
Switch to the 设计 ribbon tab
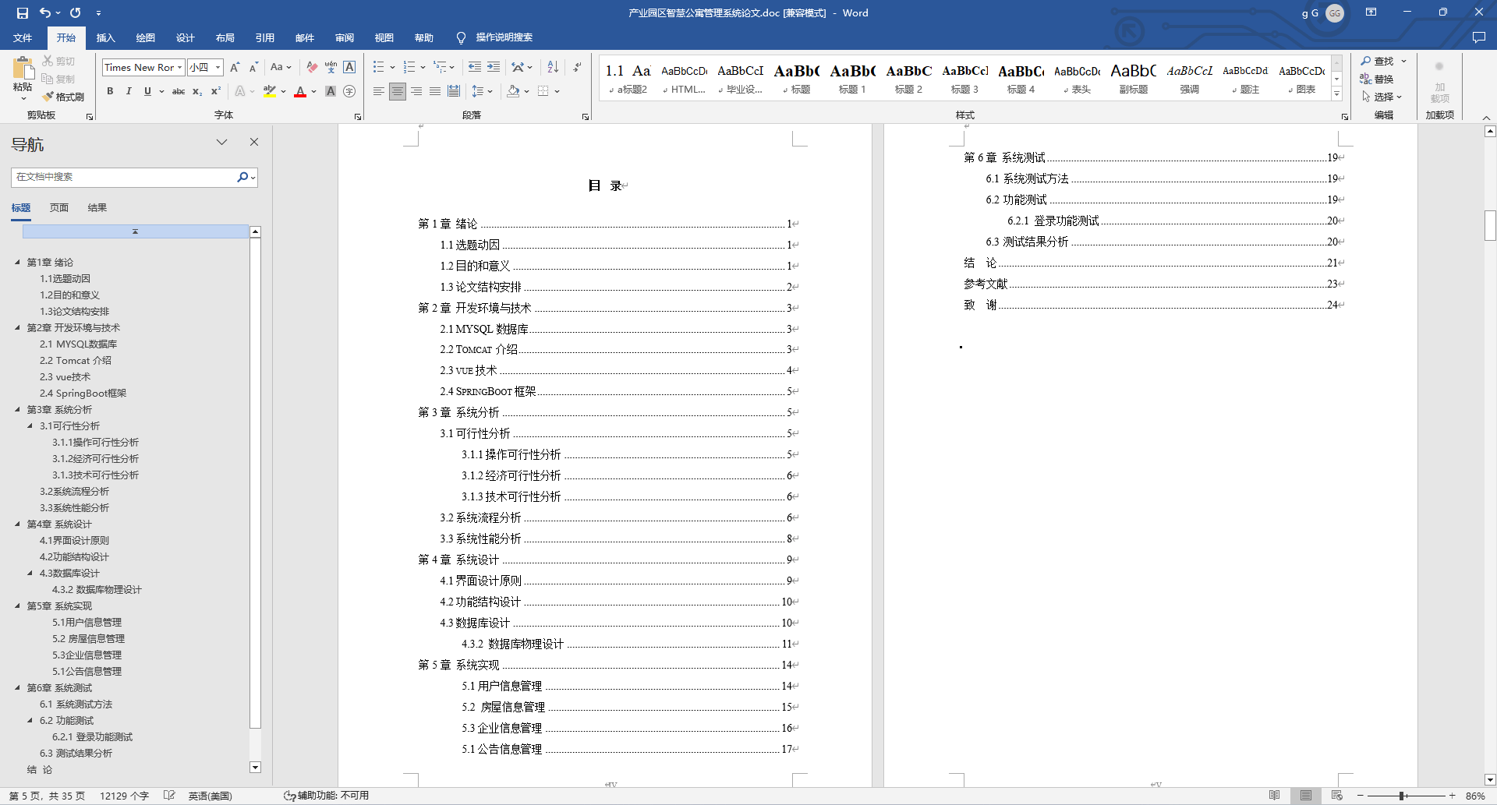185,37
